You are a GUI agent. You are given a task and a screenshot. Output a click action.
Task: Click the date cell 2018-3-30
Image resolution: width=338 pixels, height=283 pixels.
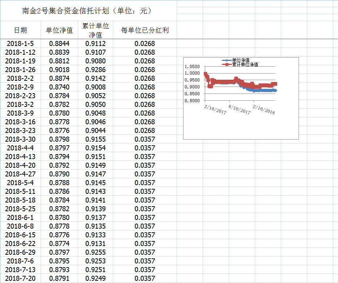click(20, 140)
